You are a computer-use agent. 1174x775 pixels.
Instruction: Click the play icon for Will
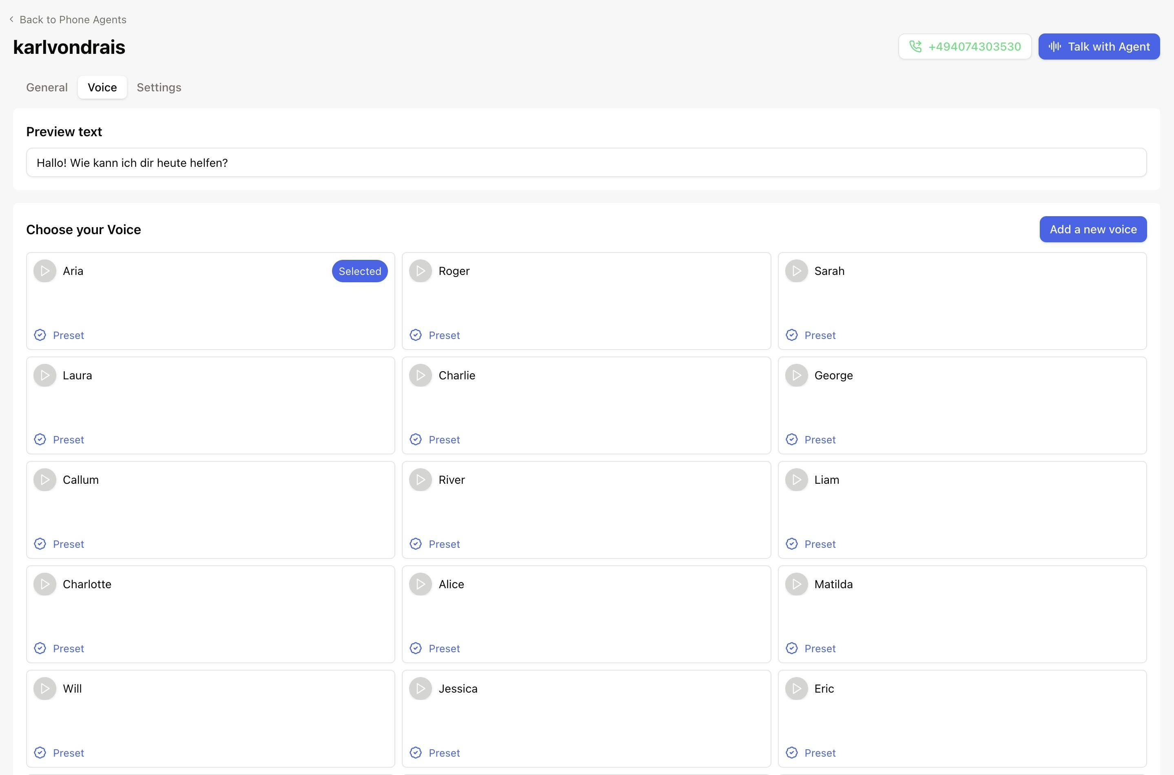tap(45, 688)
